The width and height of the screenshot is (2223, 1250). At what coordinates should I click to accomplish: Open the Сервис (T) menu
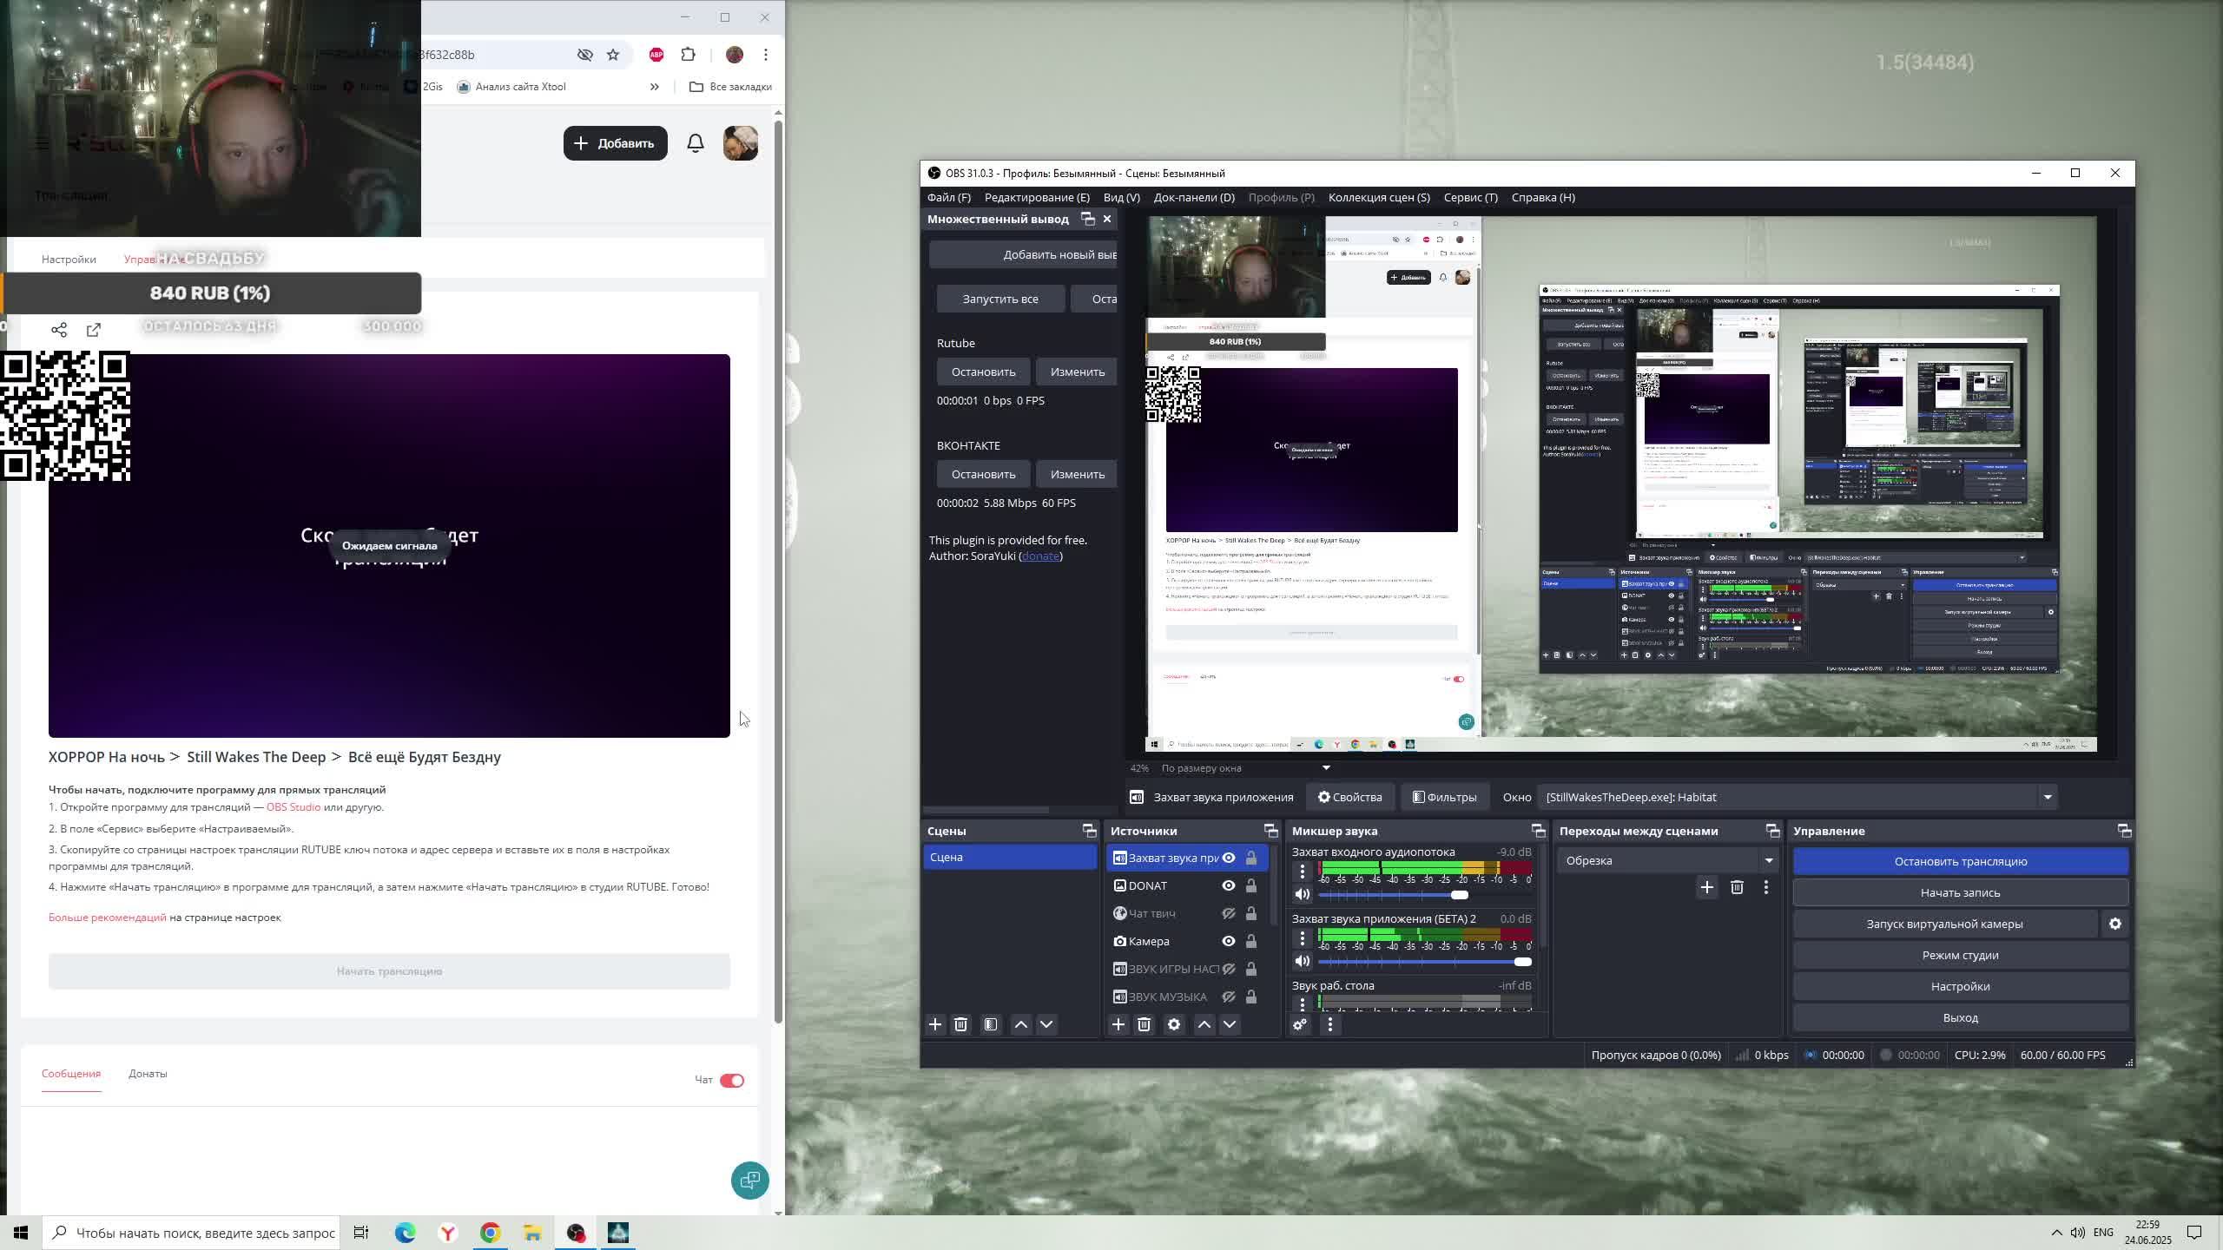pos(1471,197)
